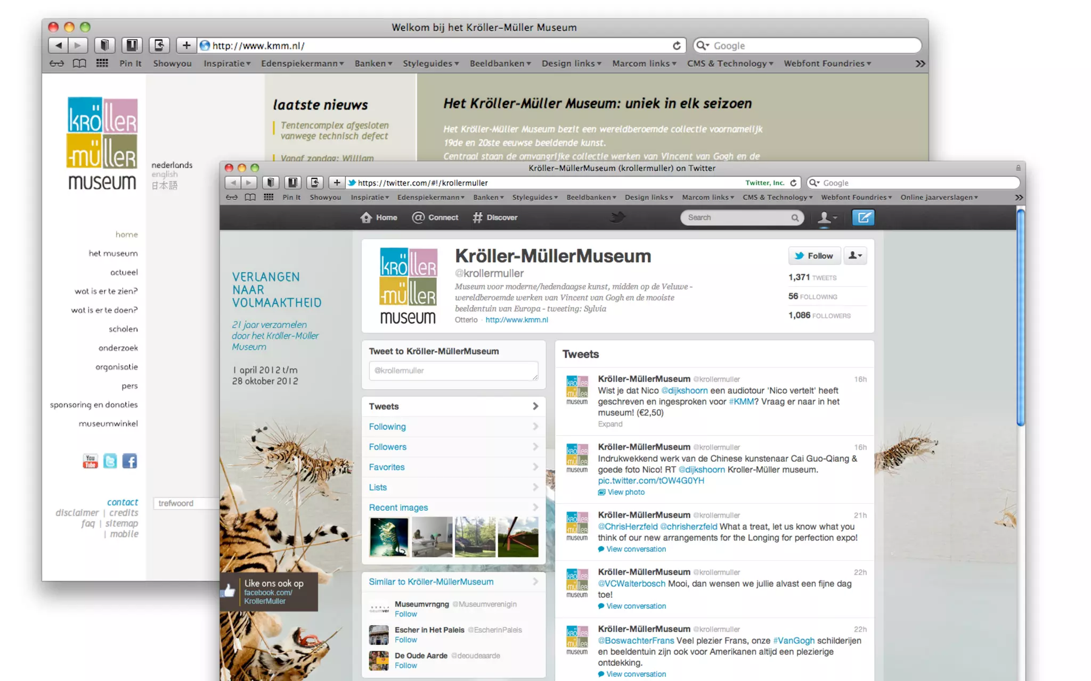Click View photo on the Cai Guo-Qiang tweet
1091x681 pixels.
click(621, 492)
